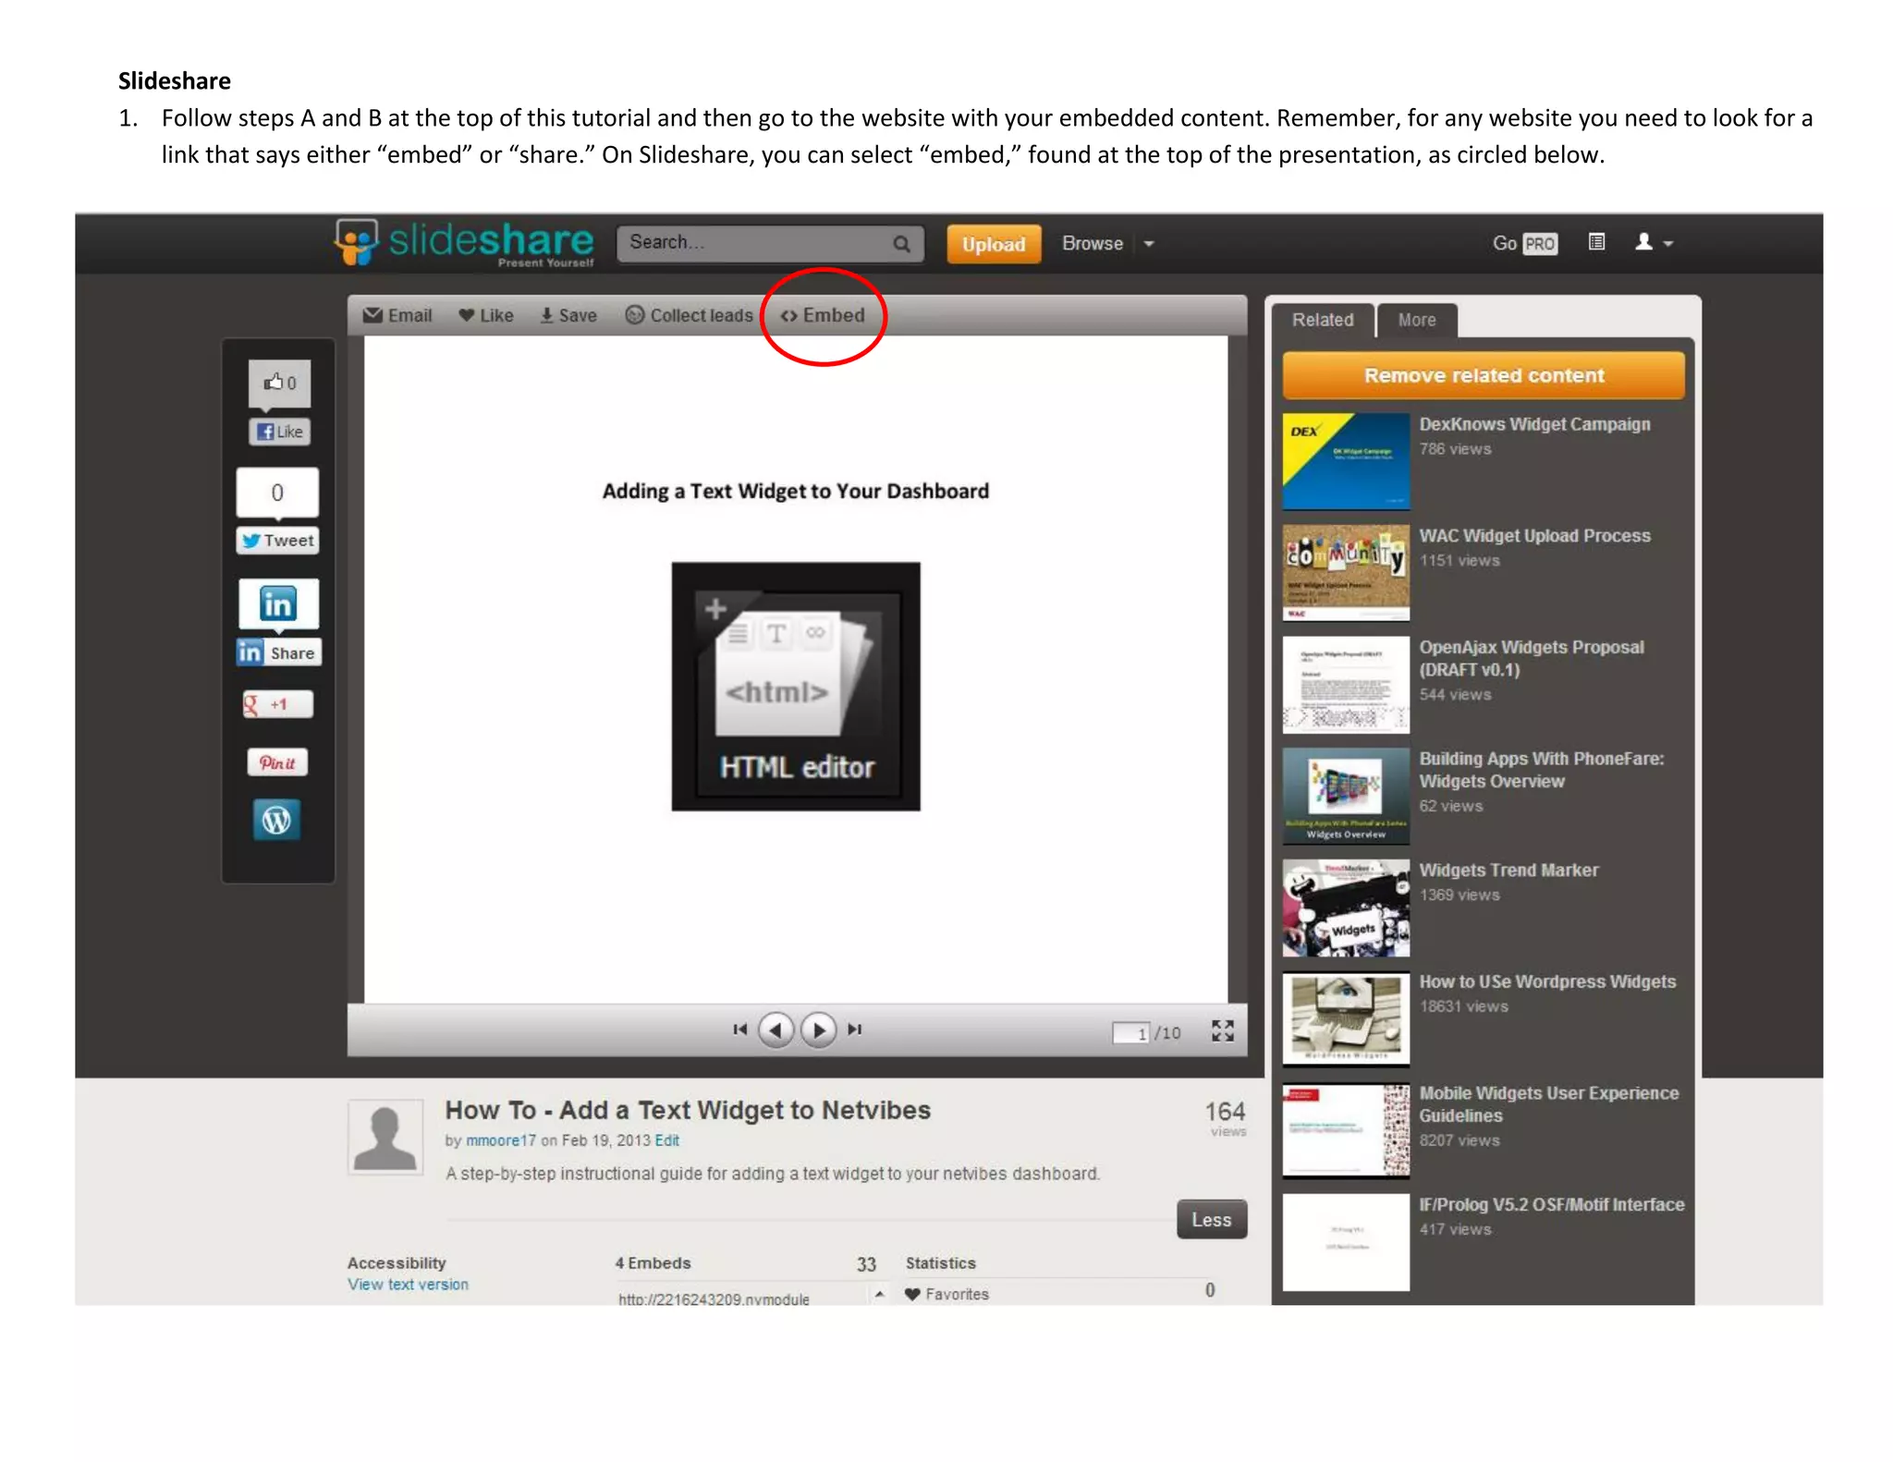
Task: Open Building Apps With PhoneFare link
Action: point(1542,770)
